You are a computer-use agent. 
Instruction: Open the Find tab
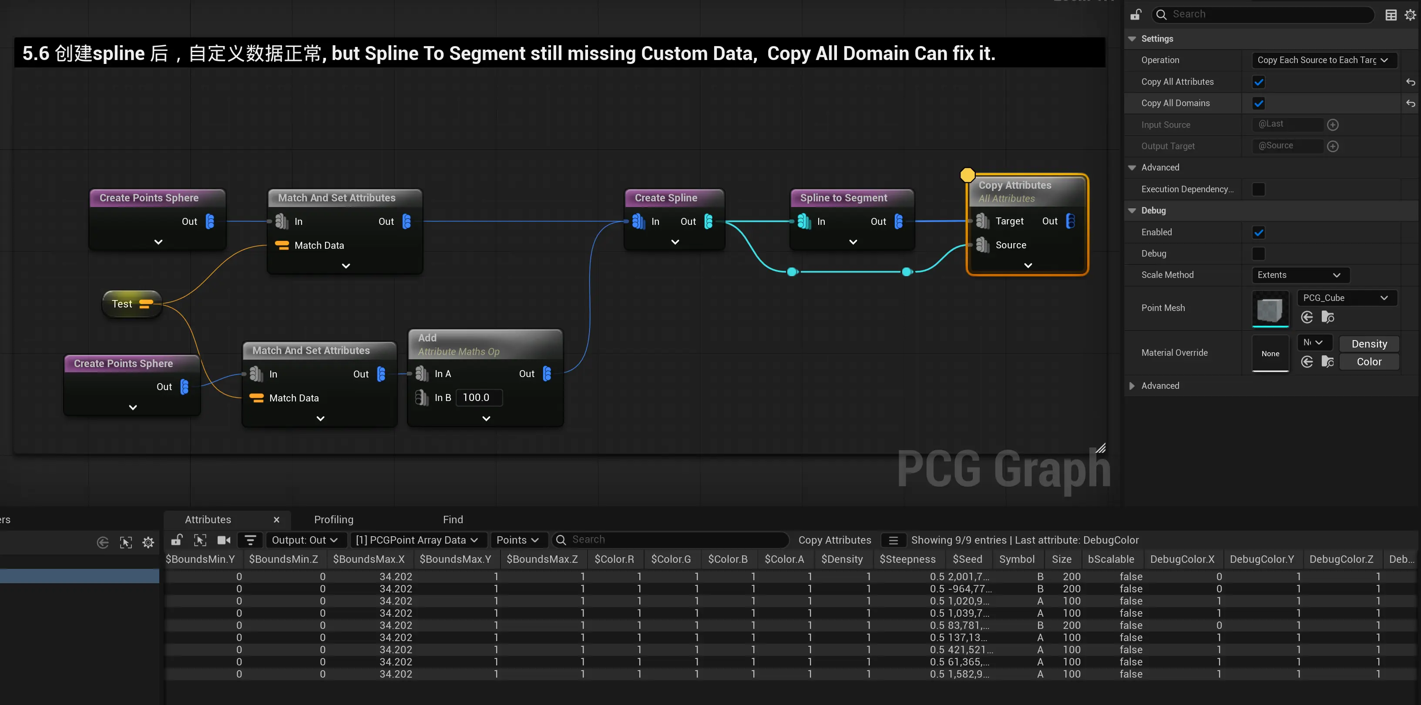452,520
